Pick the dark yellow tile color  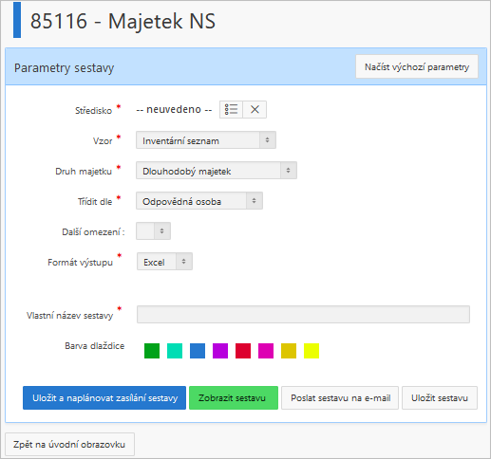(x=289, y=351)
